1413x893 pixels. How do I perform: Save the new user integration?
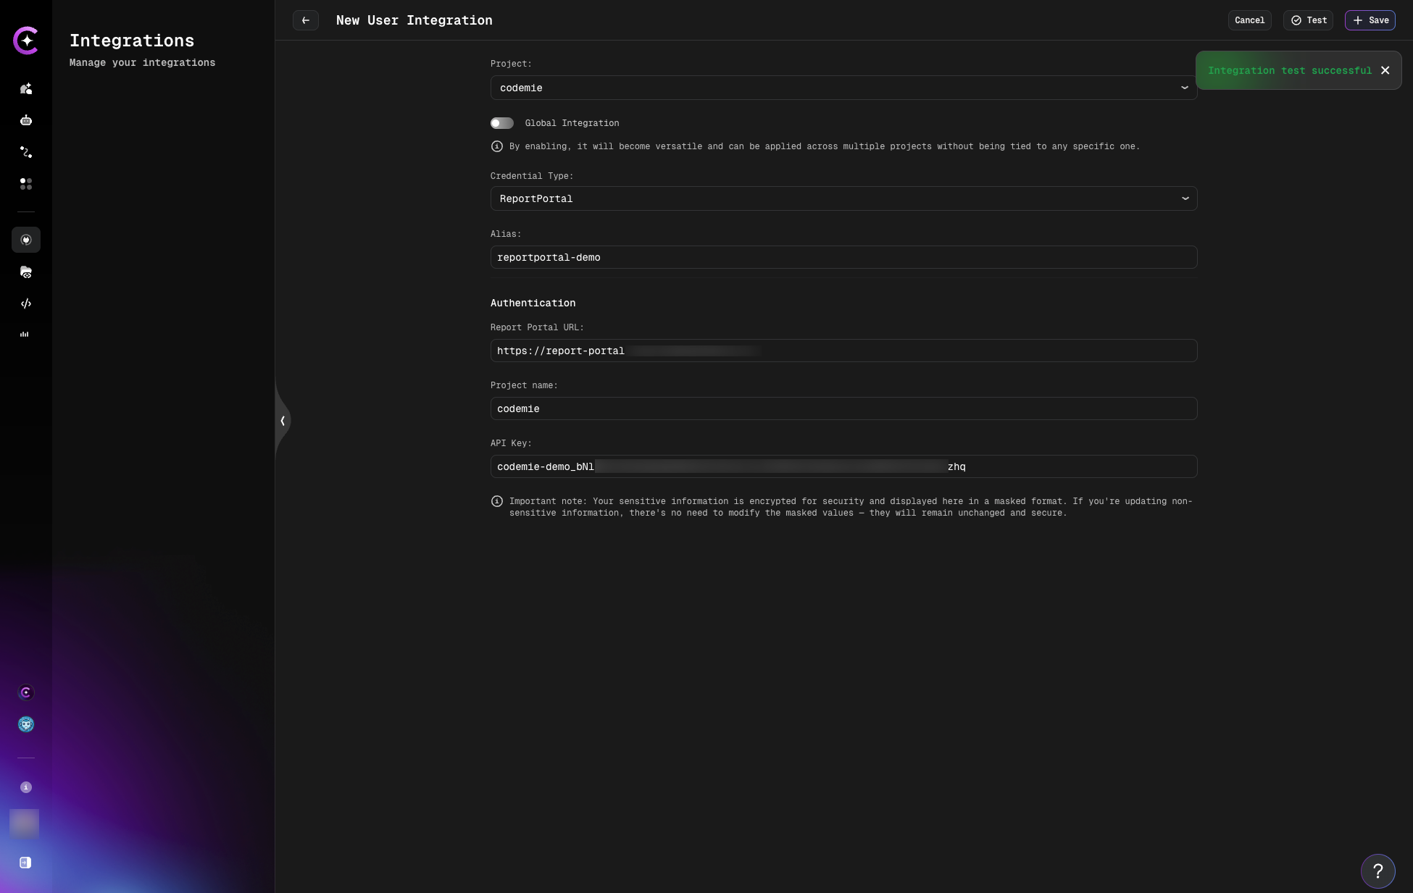pos(1370,20)
